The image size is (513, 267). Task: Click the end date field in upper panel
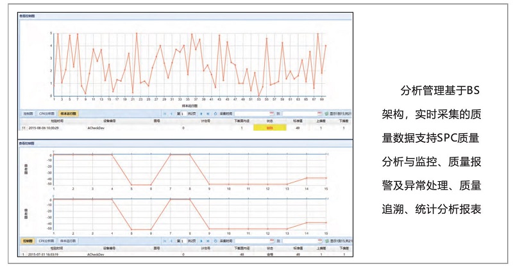click(302, 113)
